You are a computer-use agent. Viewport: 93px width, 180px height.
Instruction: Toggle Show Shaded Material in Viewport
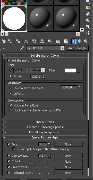[x=66, y=41]
